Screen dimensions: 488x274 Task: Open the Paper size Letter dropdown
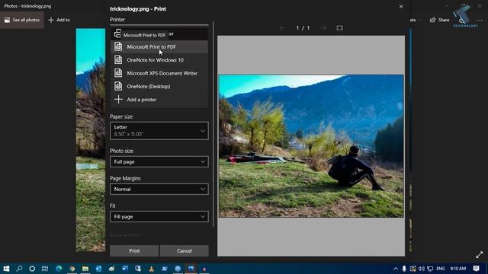click(159, 131)
